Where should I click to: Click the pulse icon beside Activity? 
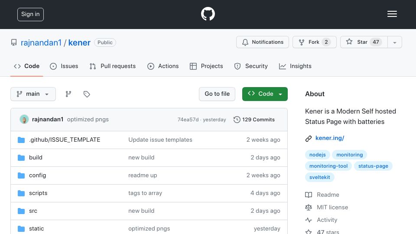pos(309,220)
